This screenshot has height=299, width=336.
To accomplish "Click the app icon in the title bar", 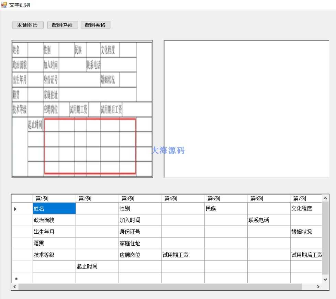I will [4, 5].
